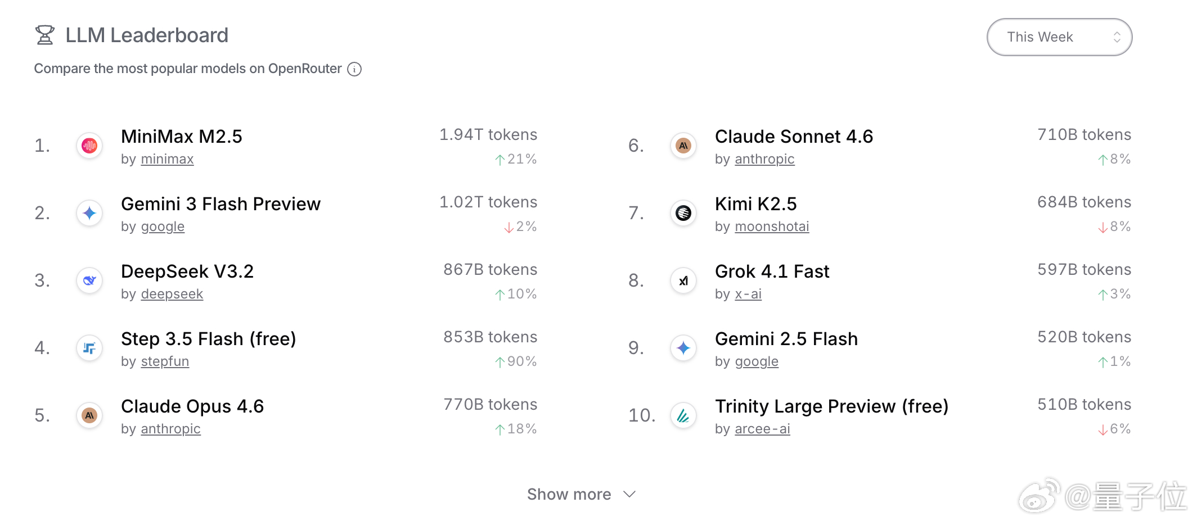Click the Grok 4.1 Fast xAI icon
This screenshot has height=525, width=1197.
pos(683,281)
